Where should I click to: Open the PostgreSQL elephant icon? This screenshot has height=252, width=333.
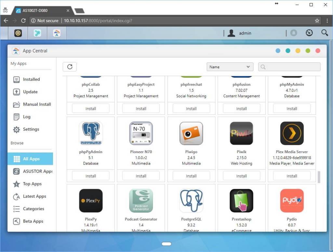tap(191, 201)
